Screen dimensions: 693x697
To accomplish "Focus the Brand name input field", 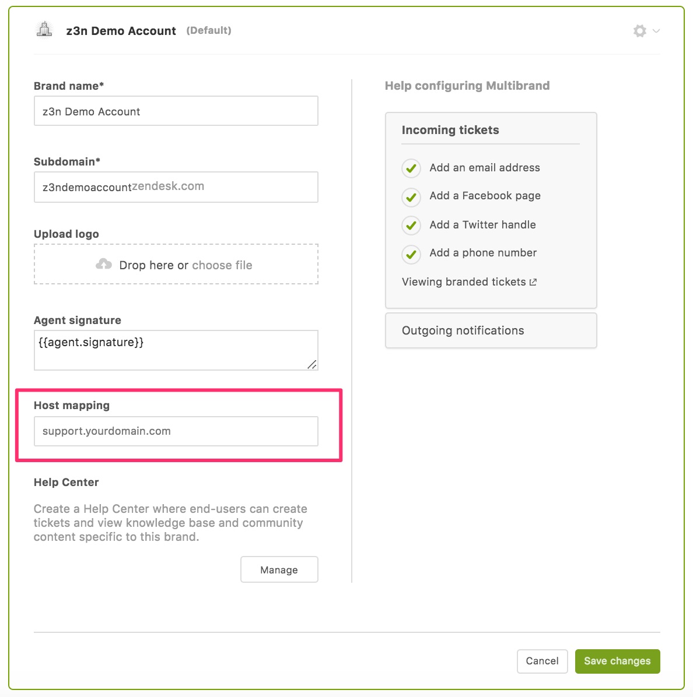I will tap(176, 111).
